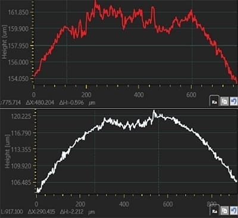
Task: Select the left vertical cursor line on red profile
Action: pyautogui.click(x=67, y=43)
